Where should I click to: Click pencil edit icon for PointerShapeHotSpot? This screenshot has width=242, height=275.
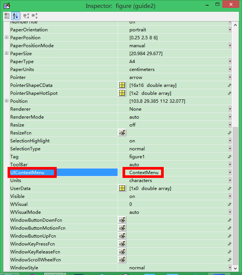230,93
